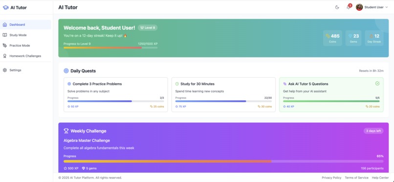The width and height of the screenshot is (394, 182).
Task: Click the Resets in 8h 32m text
Action: coord(371,71)
